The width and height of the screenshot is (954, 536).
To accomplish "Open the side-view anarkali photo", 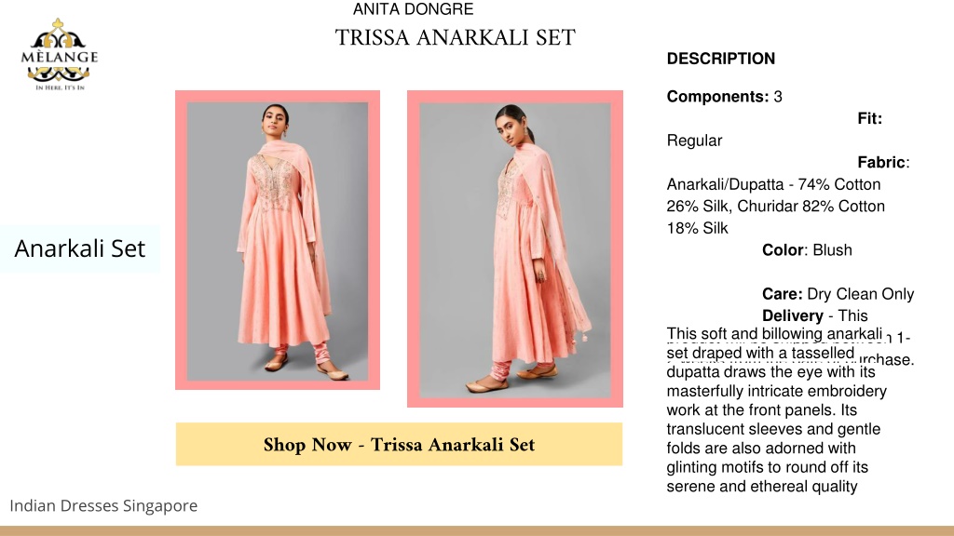I will click(x=515, y=249).
